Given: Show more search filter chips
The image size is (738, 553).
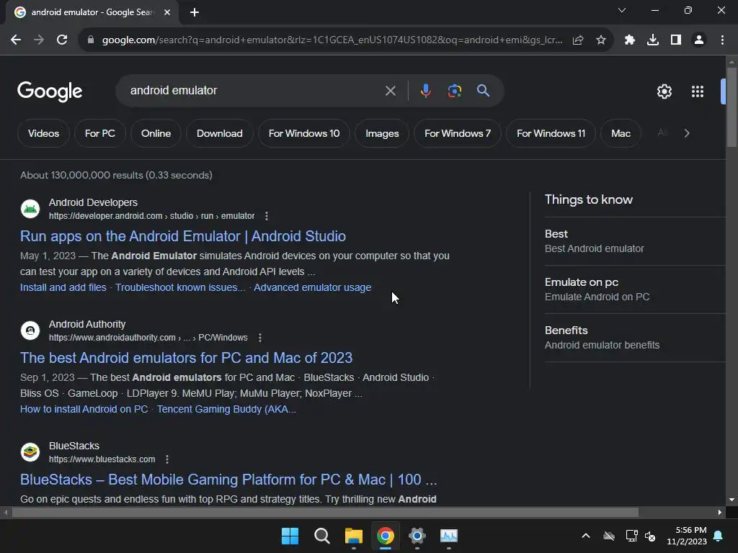Looking at the screenshot, I should (x=687, y=133).
